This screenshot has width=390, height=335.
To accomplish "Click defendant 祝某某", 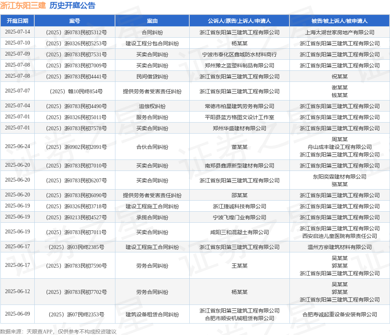I will (x=339, y=77).
